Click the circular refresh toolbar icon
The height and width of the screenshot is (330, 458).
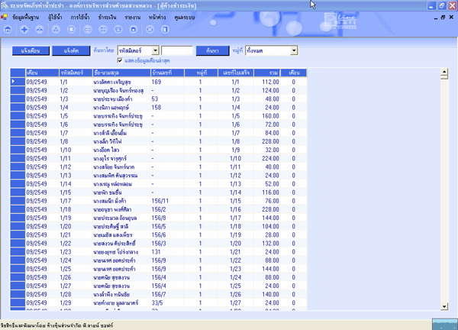pos(150,29)
